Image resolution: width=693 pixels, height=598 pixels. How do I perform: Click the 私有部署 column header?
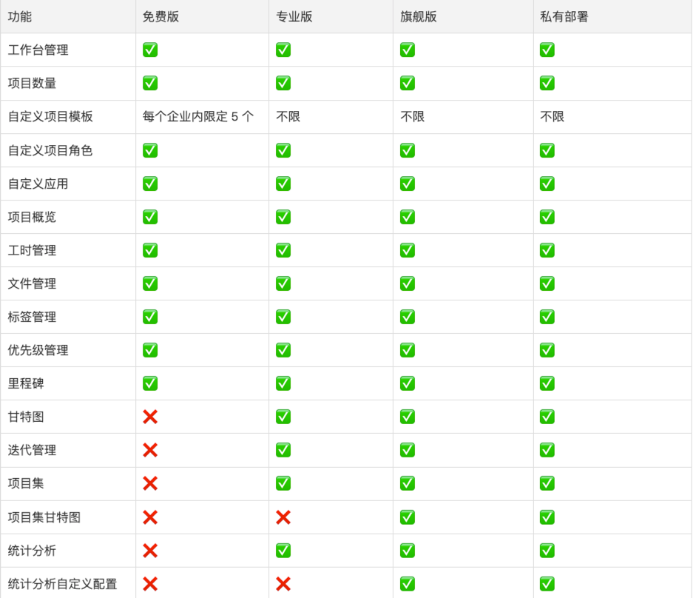(564, 16)
